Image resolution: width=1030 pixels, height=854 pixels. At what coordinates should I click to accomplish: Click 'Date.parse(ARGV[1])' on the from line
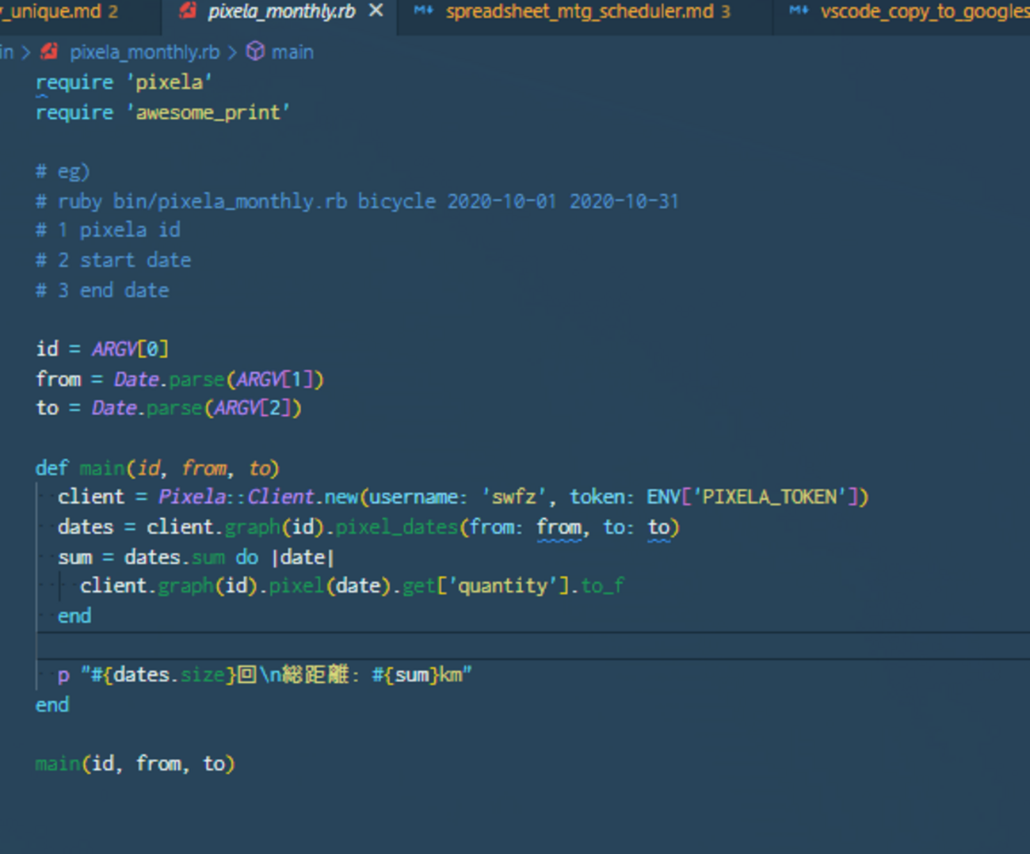point(219,379)
